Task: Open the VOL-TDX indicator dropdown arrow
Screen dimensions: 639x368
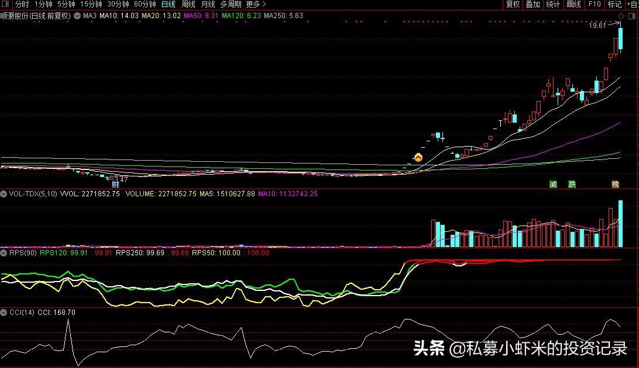Action: pyautogui.click(x=4, y=194)
